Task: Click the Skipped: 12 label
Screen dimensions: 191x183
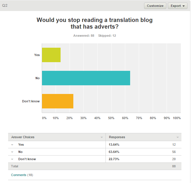Action: tap(107, 36)
